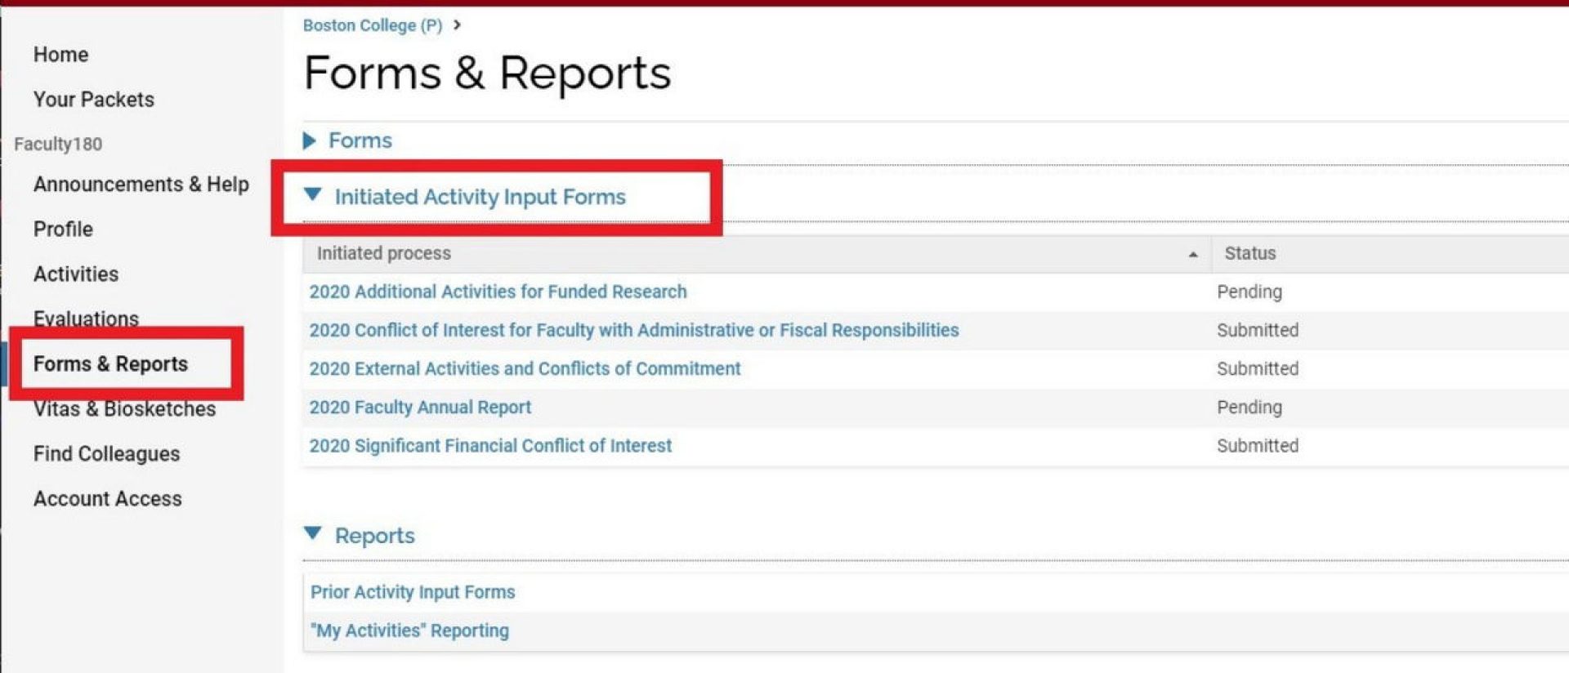
Task: Select Forms & Reports in the sidebar
Action: coord(110,364)
